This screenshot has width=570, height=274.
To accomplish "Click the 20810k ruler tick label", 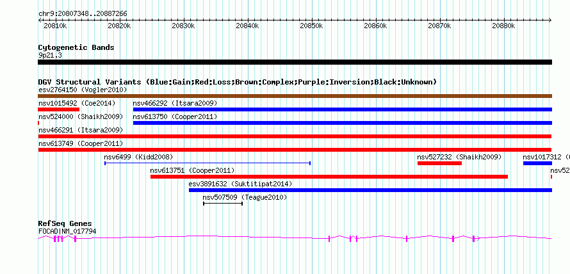I will click(55, 26).
